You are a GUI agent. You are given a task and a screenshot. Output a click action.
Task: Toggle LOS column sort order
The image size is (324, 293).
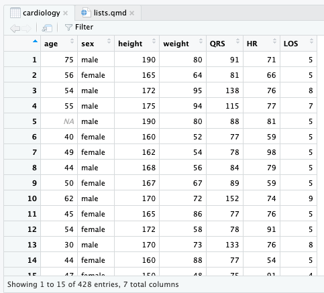(x=311, y=41)
